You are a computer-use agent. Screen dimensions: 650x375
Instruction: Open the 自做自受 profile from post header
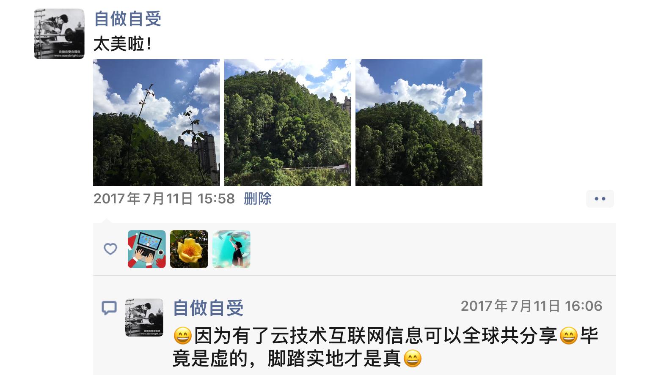[x=127, y=19]
